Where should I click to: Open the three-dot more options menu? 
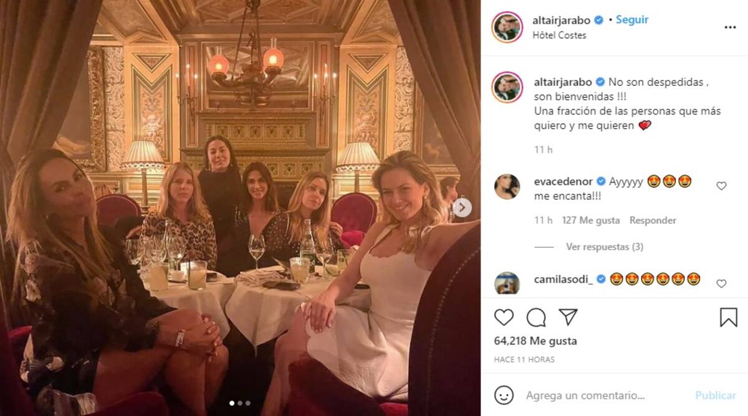(x=729, y=27)
